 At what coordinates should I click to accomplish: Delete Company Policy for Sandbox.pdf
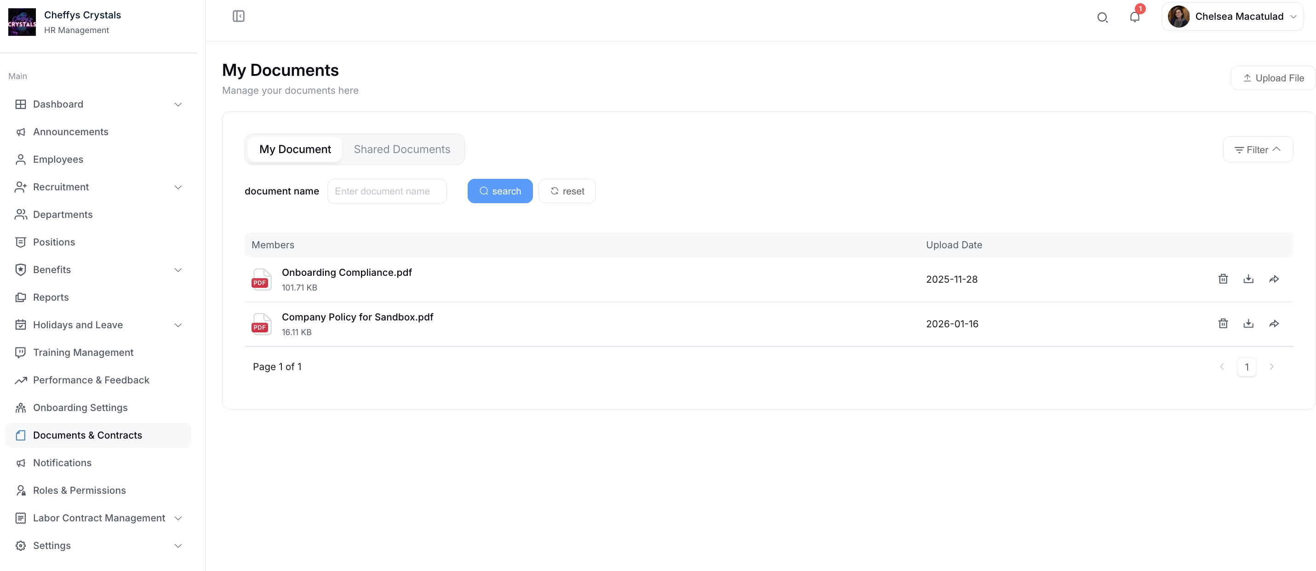point(1223,323)
